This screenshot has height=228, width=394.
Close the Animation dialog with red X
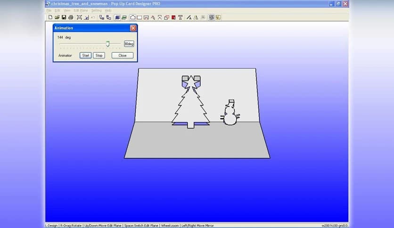(x=133, y=28)
